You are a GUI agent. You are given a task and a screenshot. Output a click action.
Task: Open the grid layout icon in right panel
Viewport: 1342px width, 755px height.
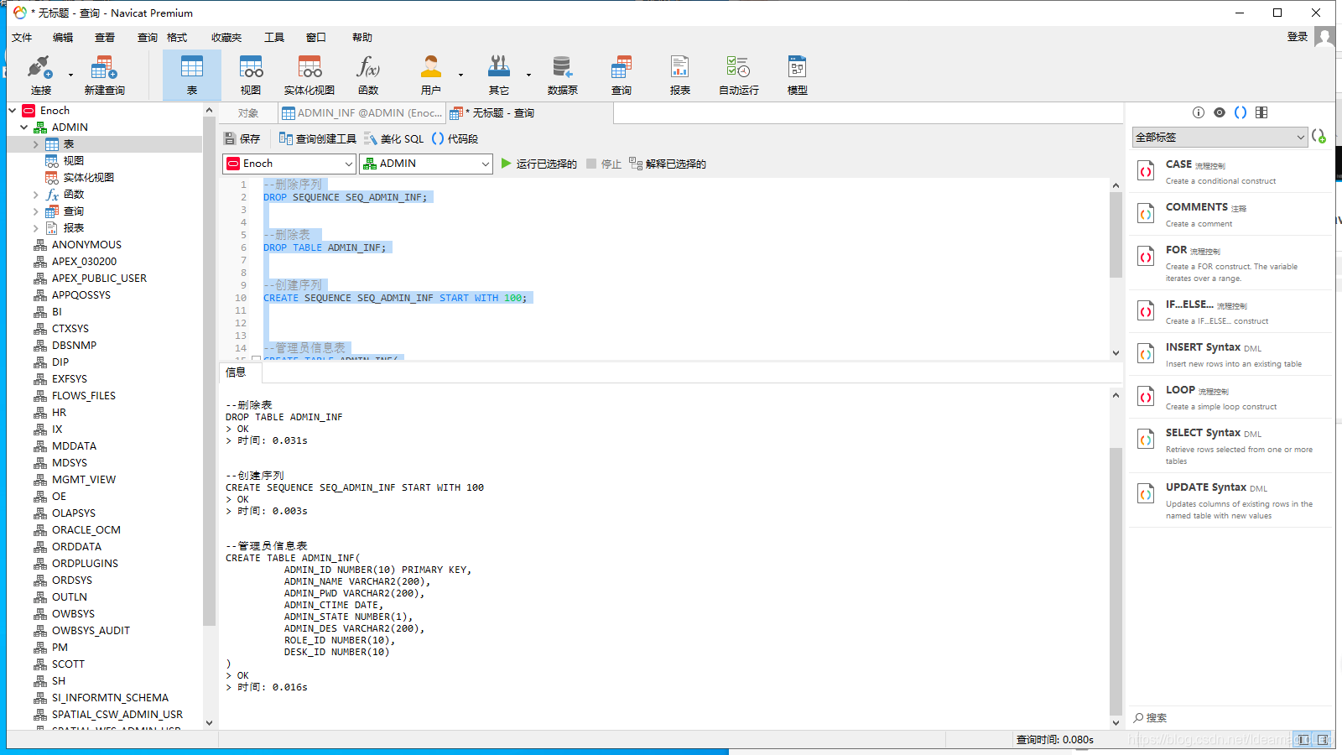click(x=1261, y=112)
